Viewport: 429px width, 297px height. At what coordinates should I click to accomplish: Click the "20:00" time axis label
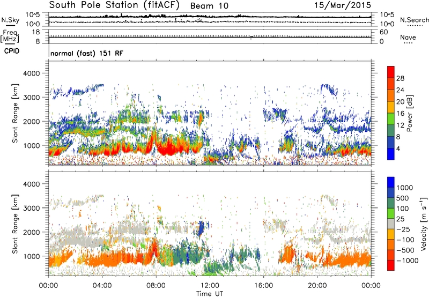pyautogui.click(x=317, y=286)
